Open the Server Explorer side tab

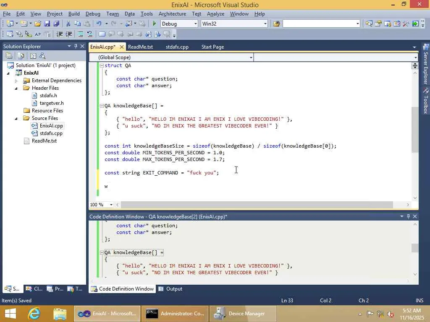(x=426, y=64)
